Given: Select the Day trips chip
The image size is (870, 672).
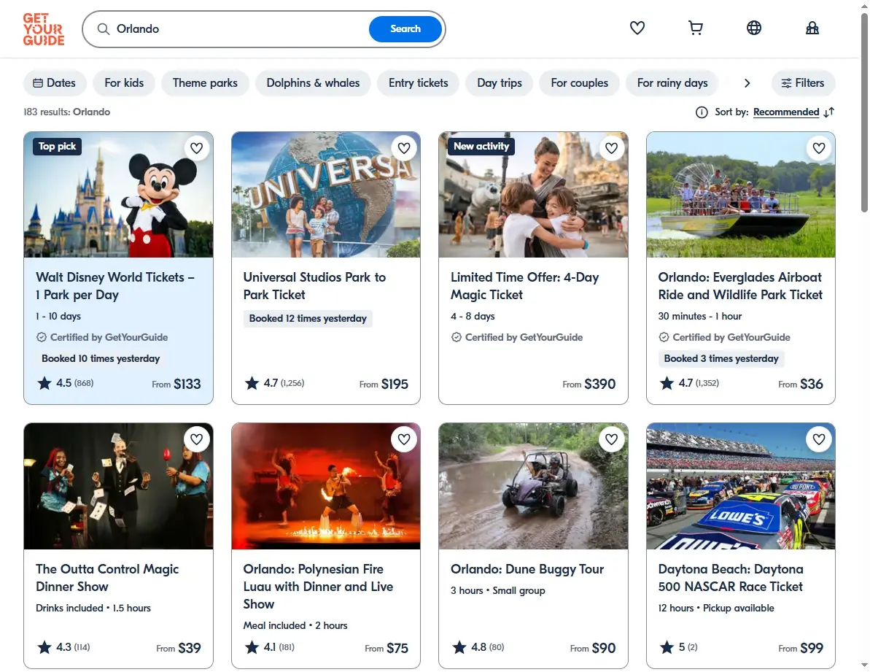Looking at the screenshot, I should pyautogui.click(x=500, y=83).
